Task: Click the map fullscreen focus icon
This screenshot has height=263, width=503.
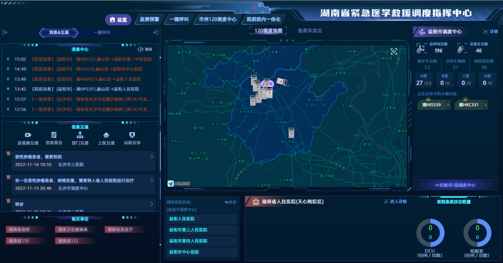Action: pyautogui.click(x=394, y=52)
